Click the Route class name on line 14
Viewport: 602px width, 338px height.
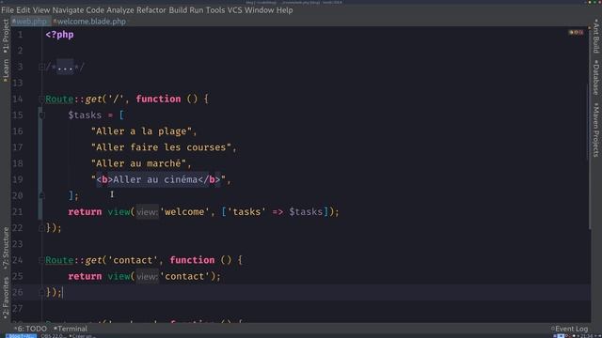[59, 100]
